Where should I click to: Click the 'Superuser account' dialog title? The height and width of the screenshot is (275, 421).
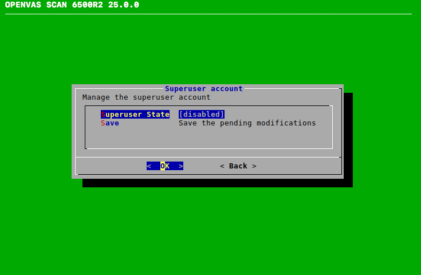click(x=204, y=89)
